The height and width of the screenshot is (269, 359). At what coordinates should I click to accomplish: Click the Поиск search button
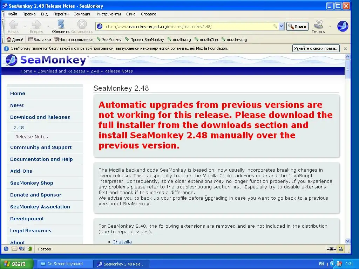point(297,27)
